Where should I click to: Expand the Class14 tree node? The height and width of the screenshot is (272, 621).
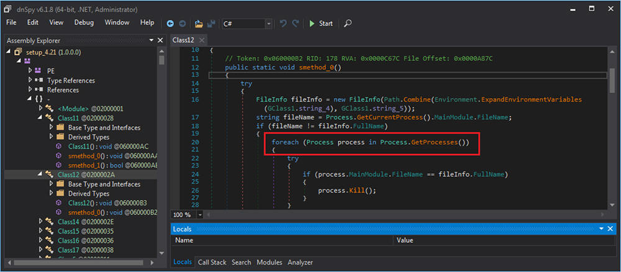(x=40, y=221)
